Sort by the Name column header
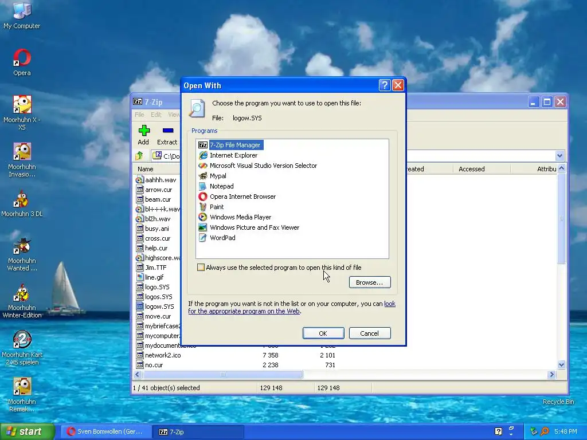Image resolution: width=587 pixels, height=440 pixels. 156,169
